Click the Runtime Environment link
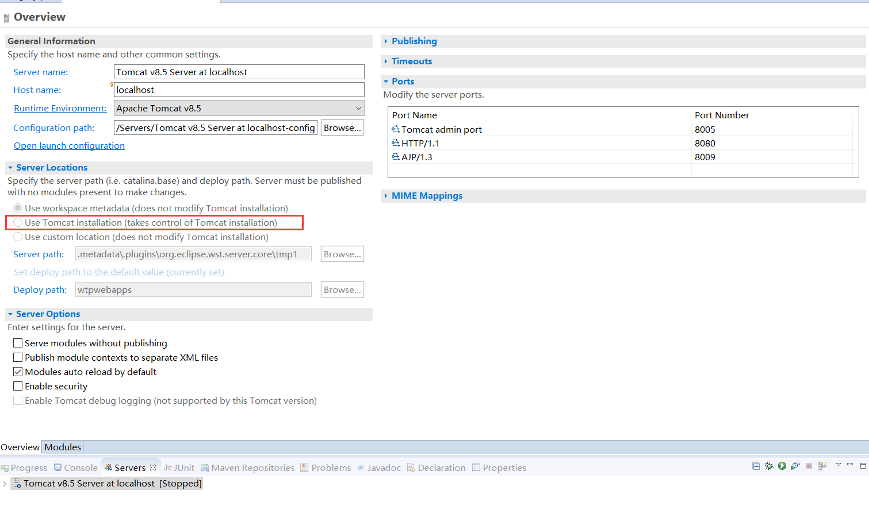This screenshot has width=869, height=506. pyautogui.click(x=60, y=108)
